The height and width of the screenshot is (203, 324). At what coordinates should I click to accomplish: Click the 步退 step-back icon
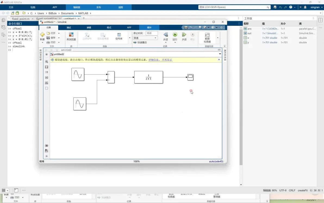[166, 34]
